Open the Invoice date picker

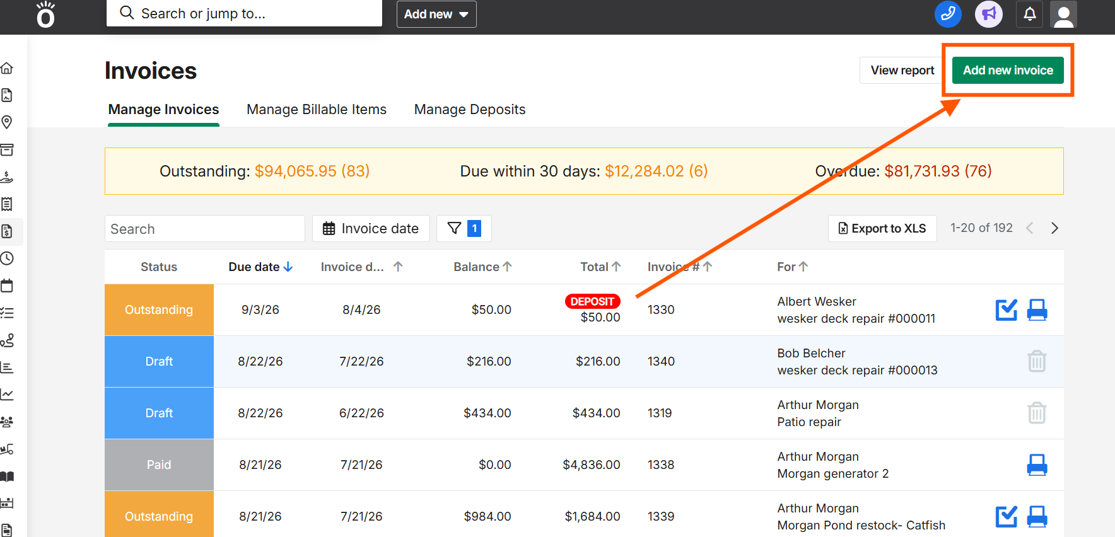coord(371,228)
